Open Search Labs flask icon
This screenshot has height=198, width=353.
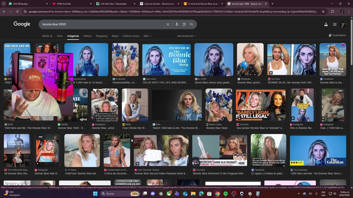(326, 24)
